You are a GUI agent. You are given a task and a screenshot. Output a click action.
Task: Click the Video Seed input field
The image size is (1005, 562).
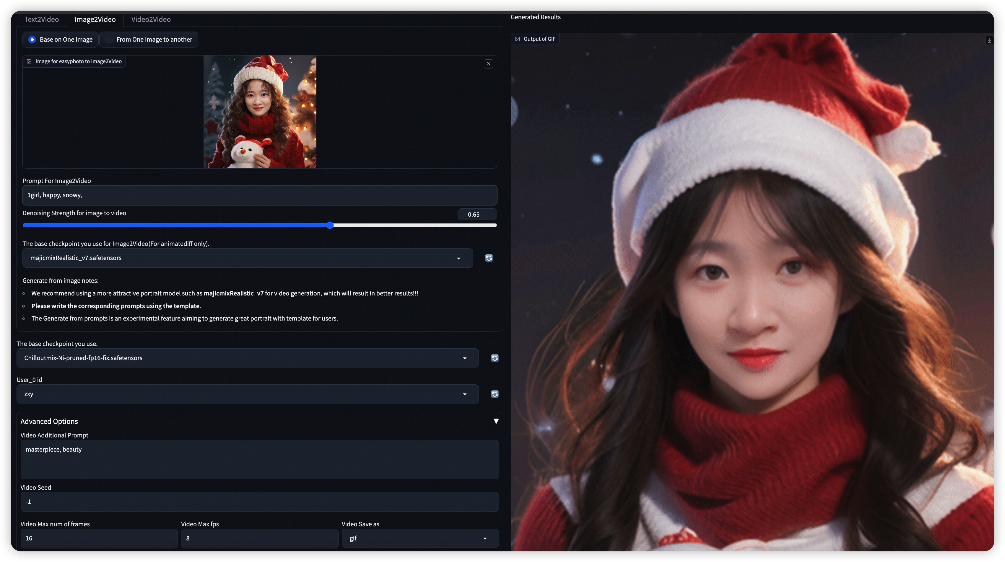tap(259, 502)
